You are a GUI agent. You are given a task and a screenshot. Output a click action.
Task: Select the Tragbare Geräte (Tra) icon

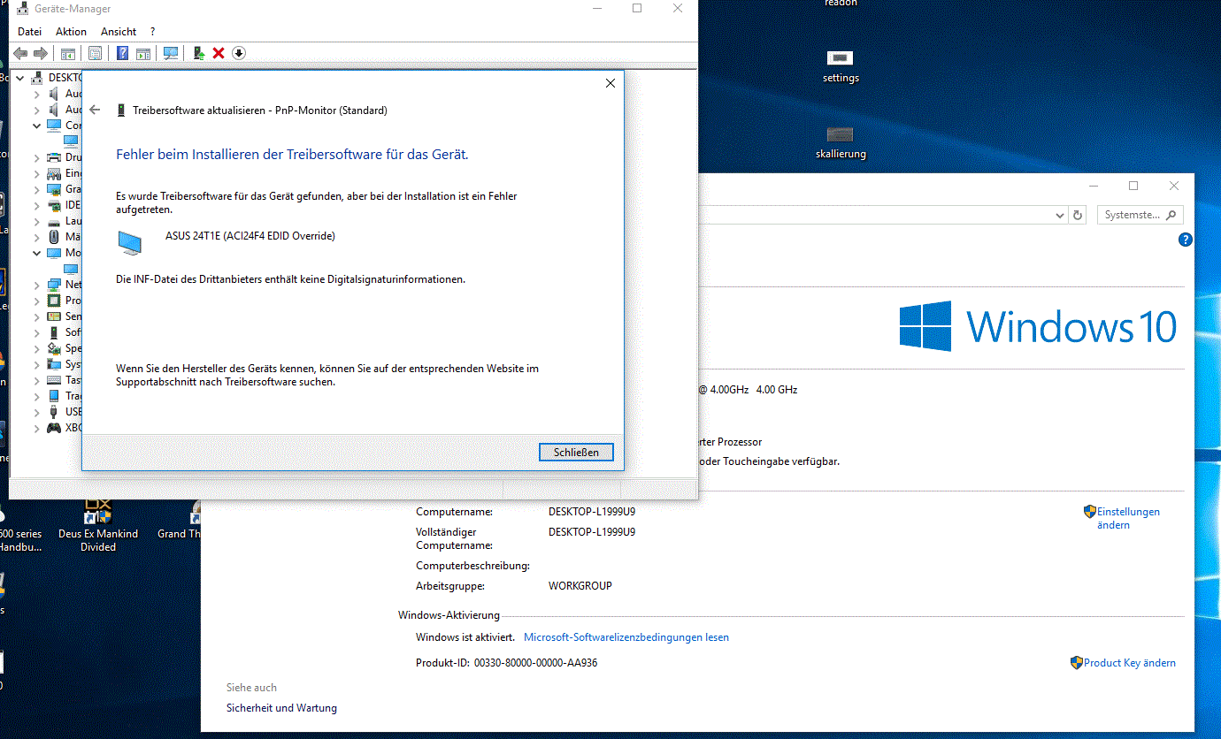(x=53, y=396)
